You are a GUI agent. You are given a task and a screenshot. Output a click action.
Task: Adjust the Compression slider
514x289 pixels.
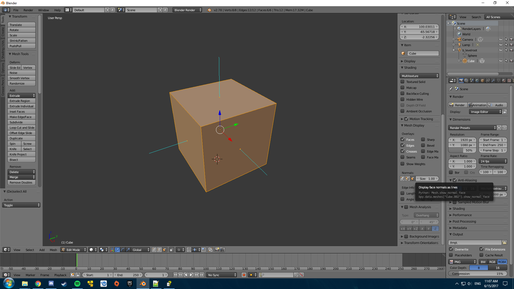(477, 274)
